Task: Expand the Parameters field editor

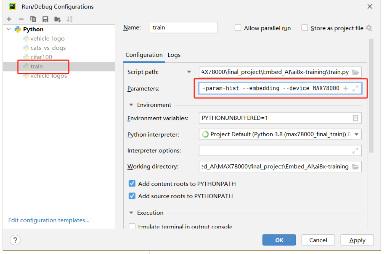Action: [x=355, y=88]
